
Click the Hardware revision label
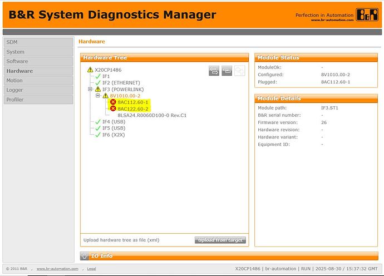click(279, 130)
